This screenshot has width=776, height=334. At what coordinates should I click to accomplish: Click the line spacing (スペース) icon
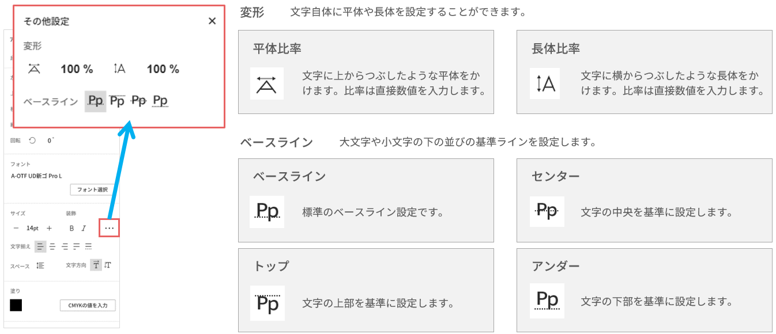coord(40,265)
